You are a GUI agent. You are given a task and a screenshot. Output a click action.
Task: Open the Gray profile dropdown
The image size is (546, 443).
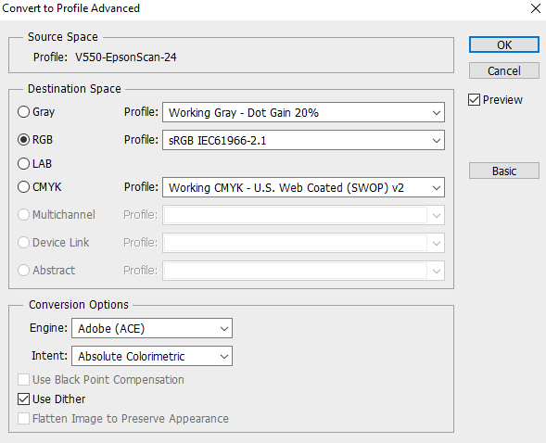(x=303, y=112)
